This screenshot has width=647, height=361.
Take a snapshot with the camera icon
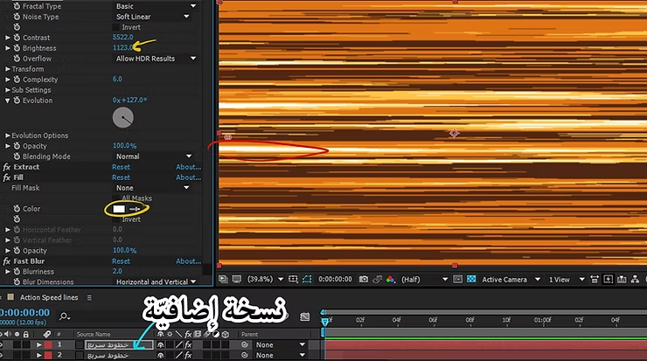(363, 280)
